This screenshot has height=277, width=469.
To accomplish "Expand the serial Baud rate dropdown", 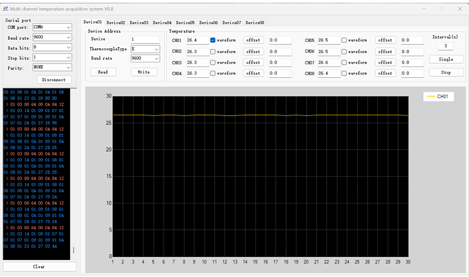I will coord(52,37).
